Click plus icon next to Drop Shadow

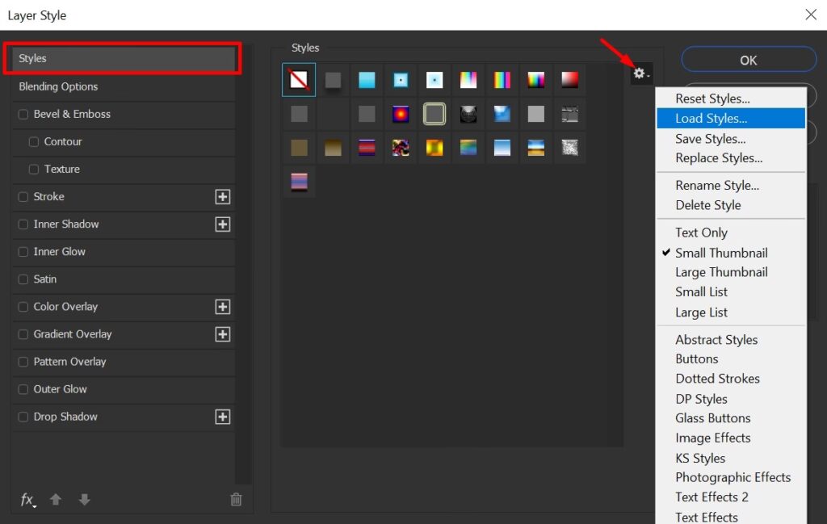click(x=223, y=417)
